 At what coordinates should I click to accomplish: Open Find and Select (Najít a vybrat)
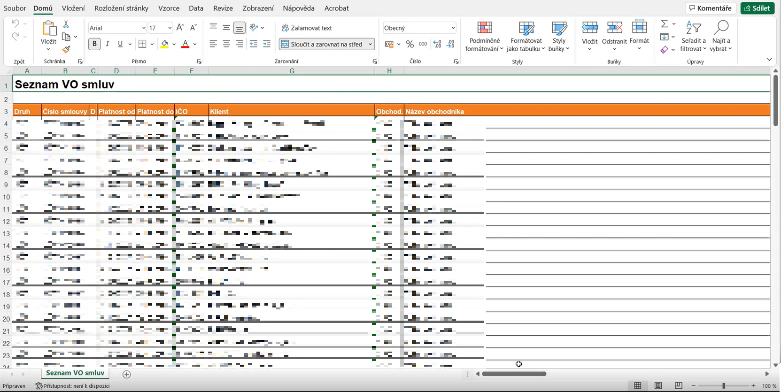click(x=720, y=36)
